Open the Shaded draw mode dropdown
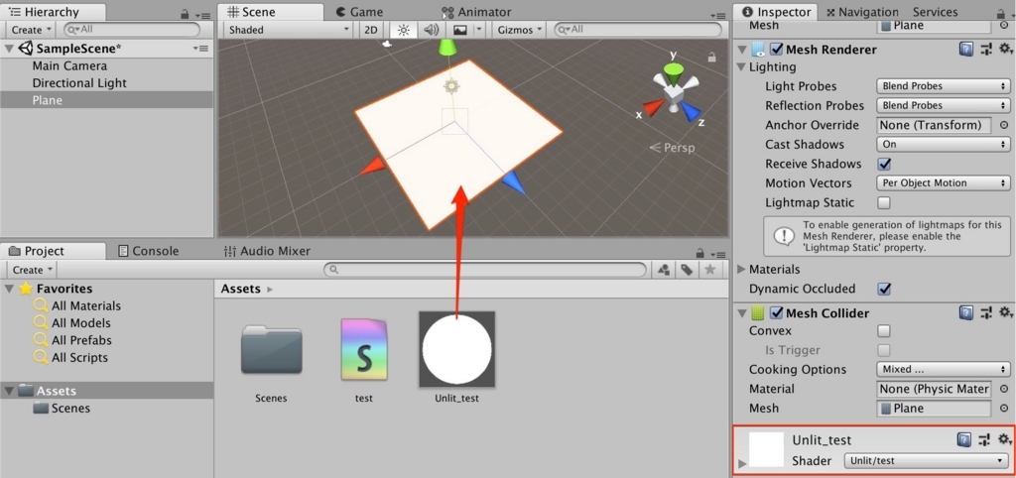This screenshot has height=478, width=1016. (x=289, y=30)
